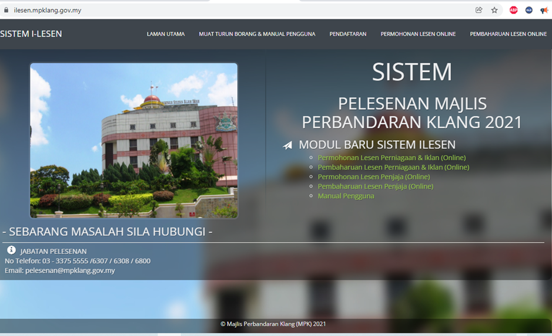Open Permohonan Lesen Perniagaan & Iklan (Online) link
The height and width of the screenshot is (336, 552).
[392, 158]
